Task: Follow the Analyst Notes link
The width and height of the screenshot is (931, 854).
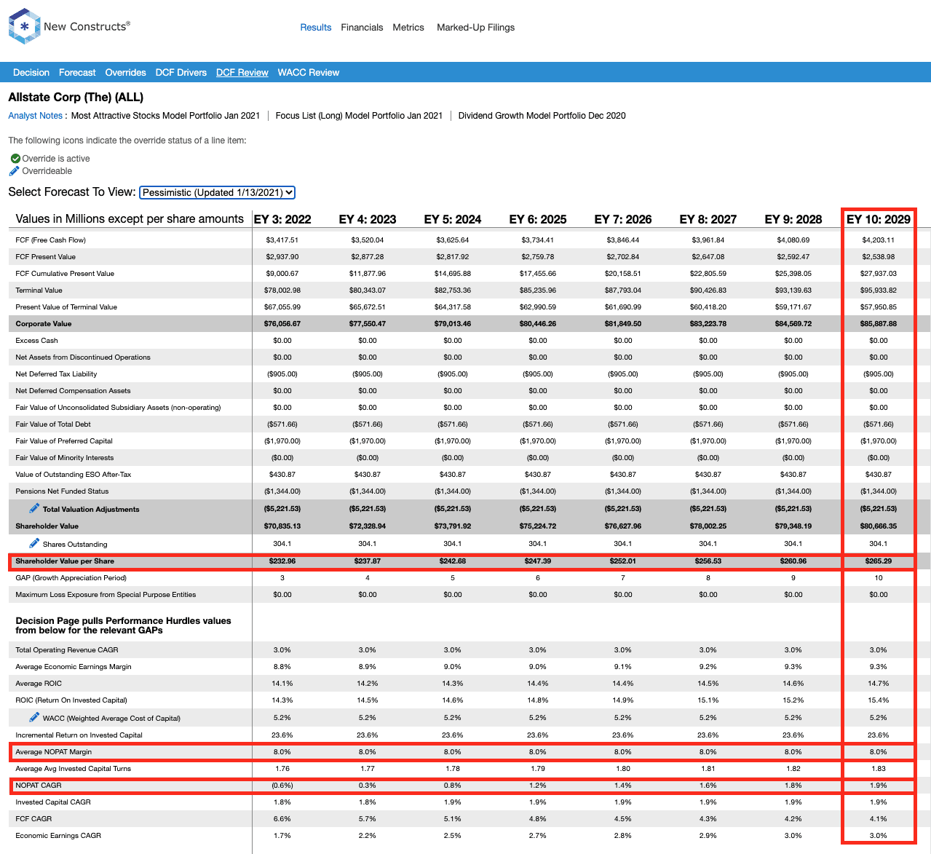Action: [36, 116]
